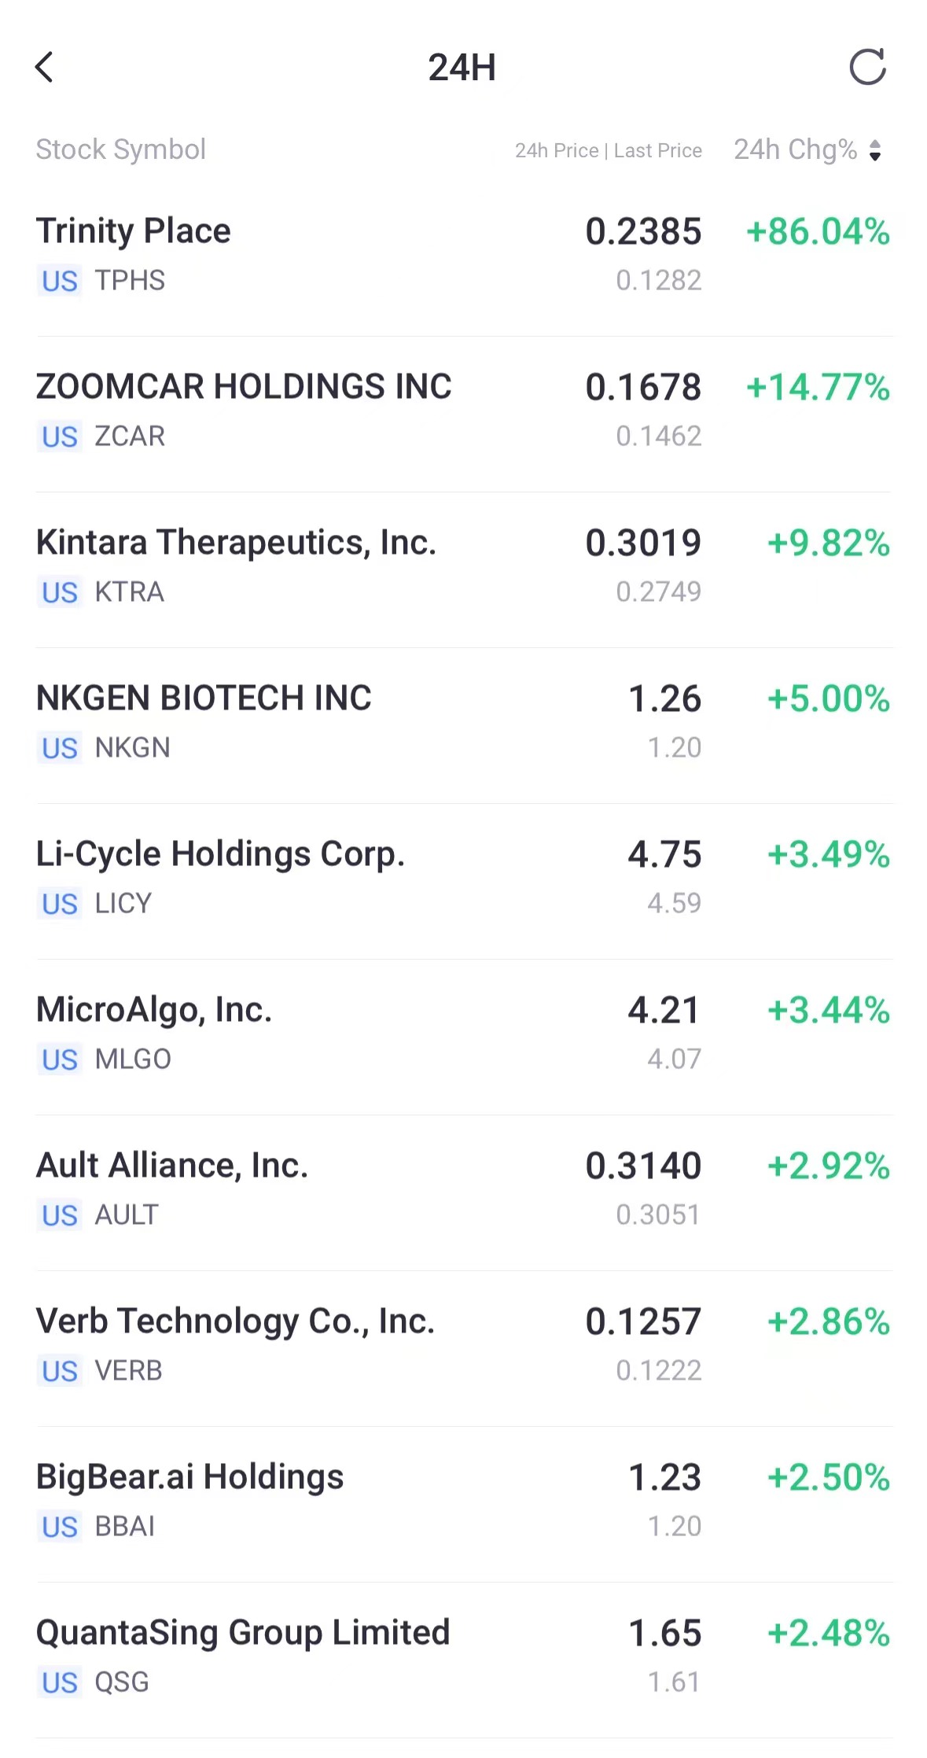Viewport: 927px width, 1758px height.
Task: Refresh the 24H stock list
Action: [867, 67]
